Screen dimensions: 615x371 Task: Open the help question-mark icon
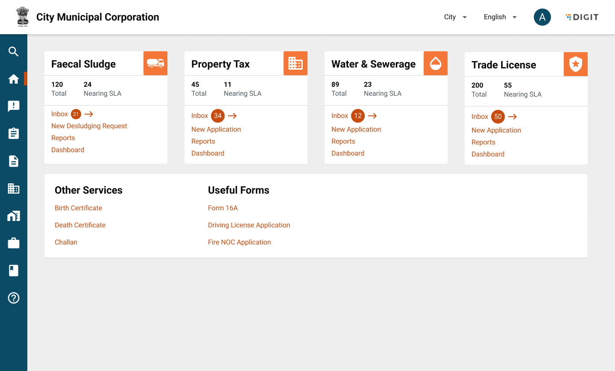click(x=14, y=298)
